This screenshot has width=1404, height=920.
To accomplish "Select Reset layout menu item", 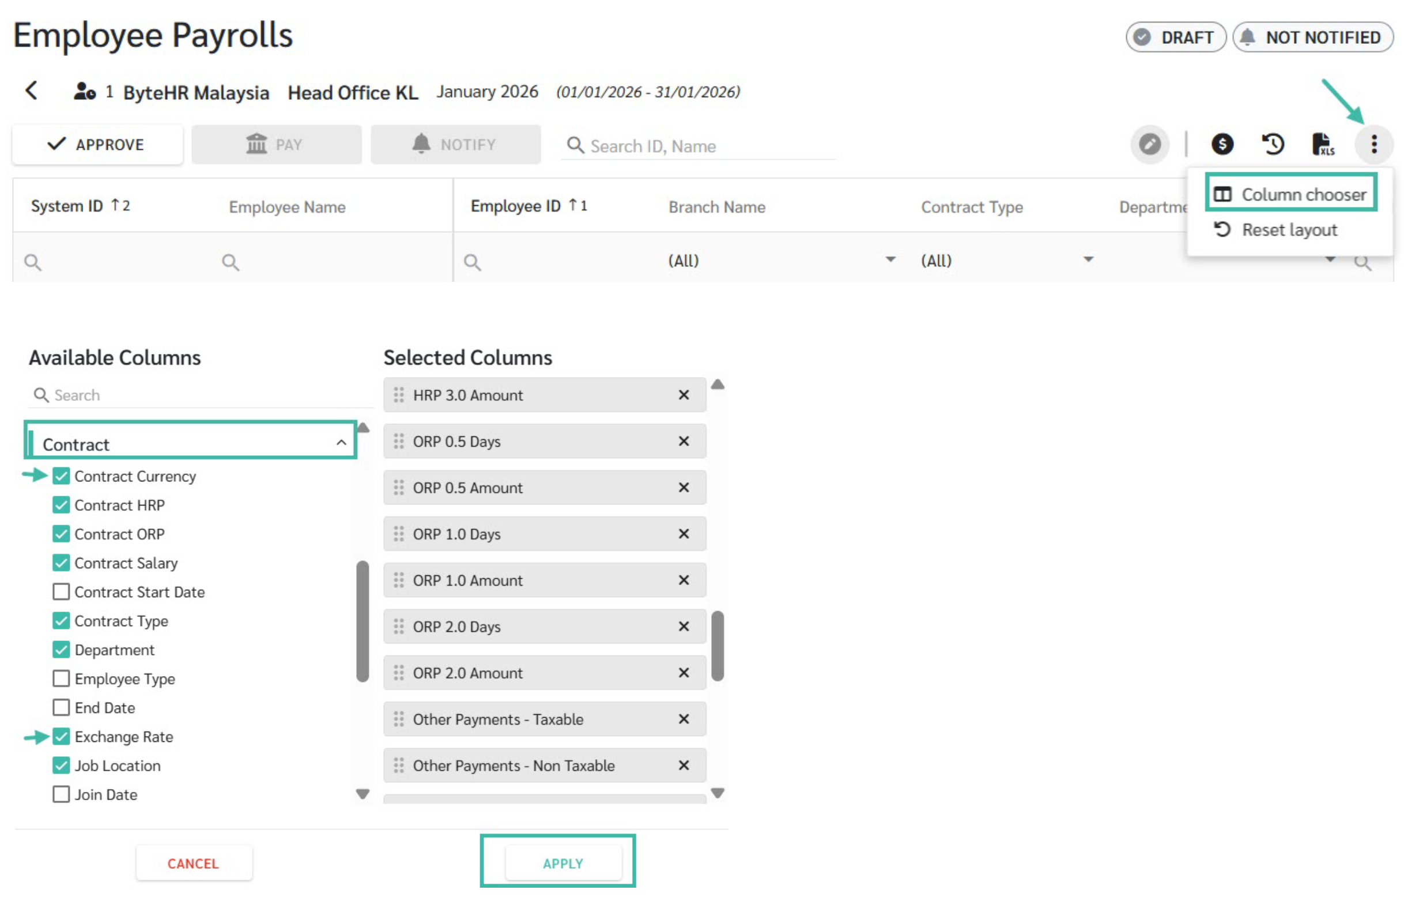I will [1289, 229].
